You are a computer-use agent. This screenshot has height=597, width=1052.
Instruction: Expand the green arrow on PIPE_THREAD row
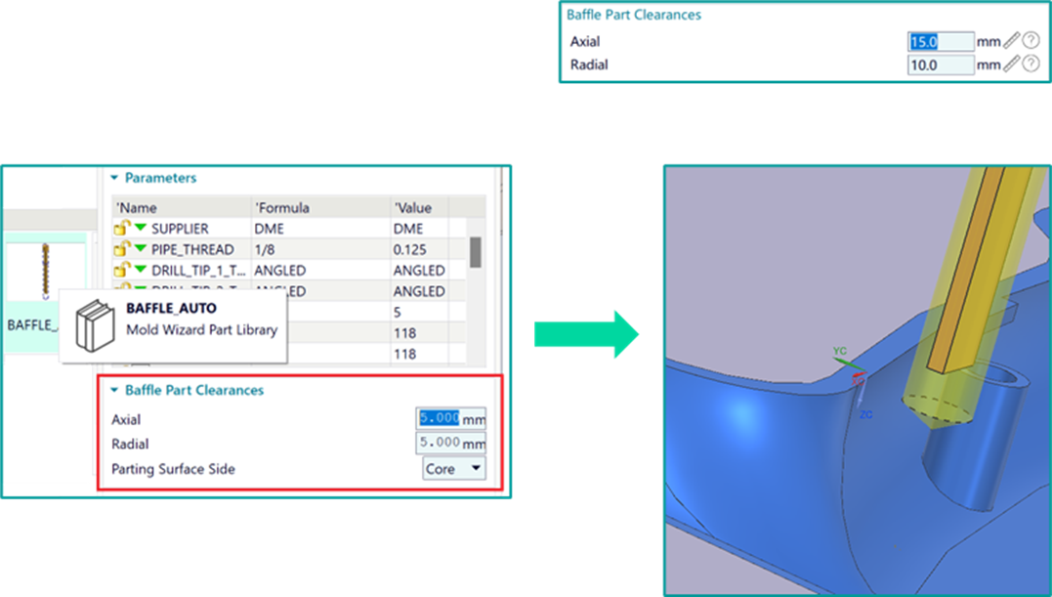tap(142, 249)
